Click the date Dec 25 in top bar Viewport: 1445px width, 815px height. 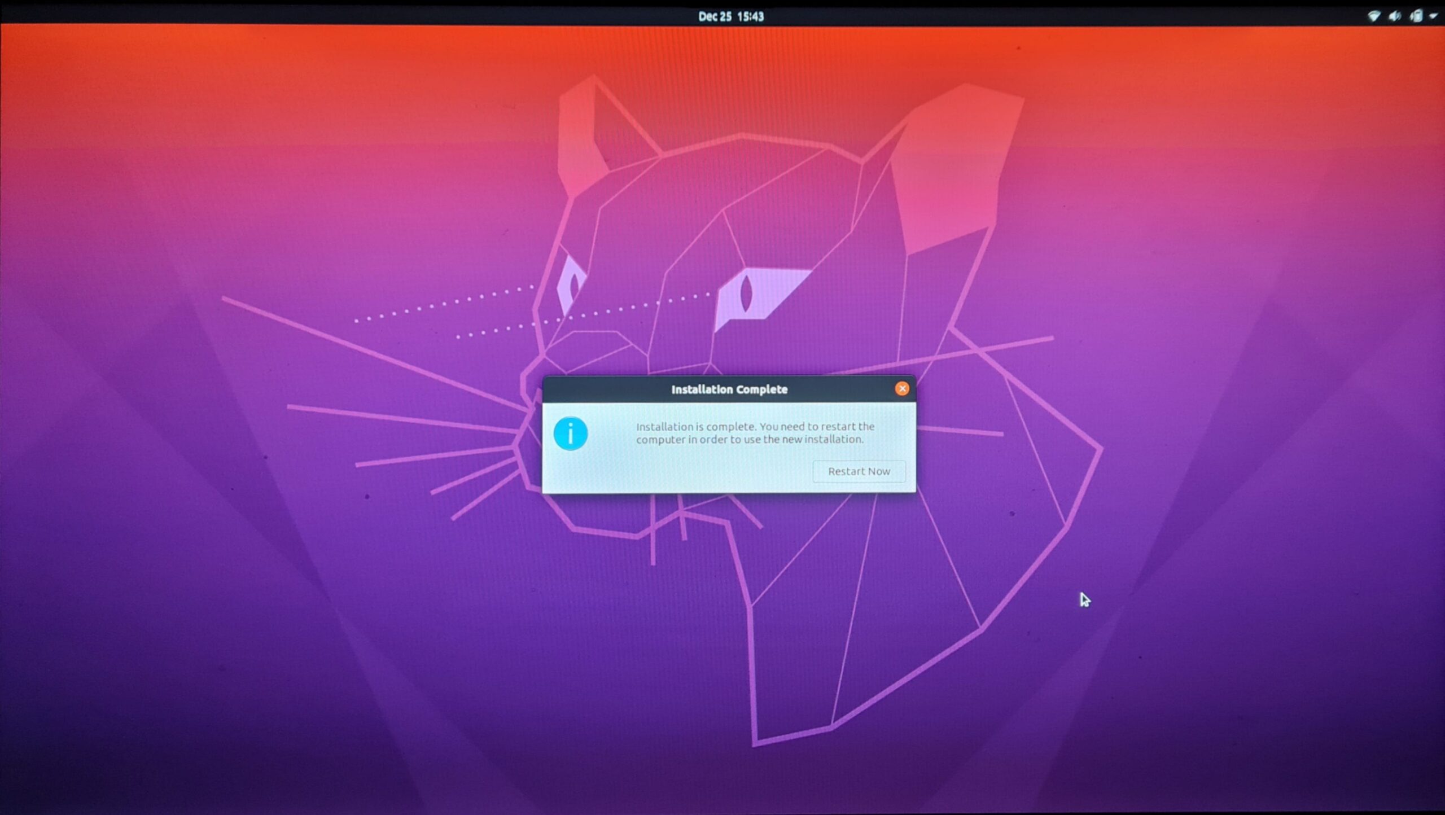pyautogui.click(x=714, y=16)
